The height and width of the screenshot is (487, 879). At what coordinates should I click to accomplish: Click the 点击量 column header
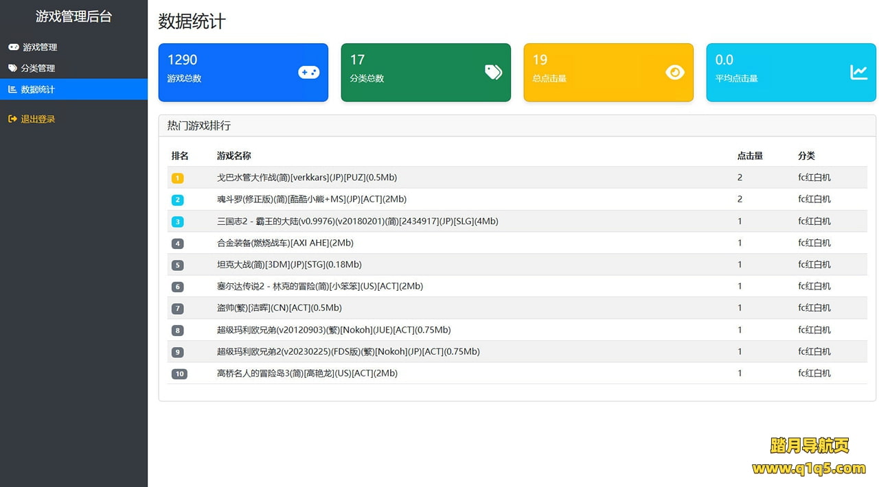click(750, 156)
